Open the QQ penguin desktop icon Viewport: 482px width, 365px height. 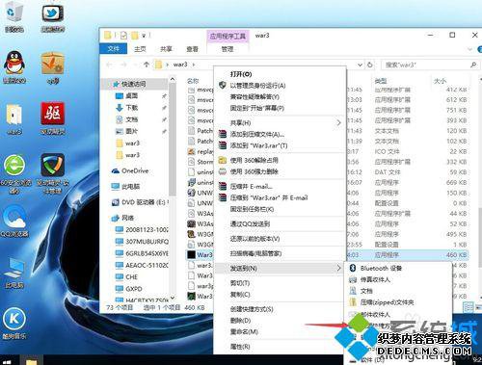13,66
